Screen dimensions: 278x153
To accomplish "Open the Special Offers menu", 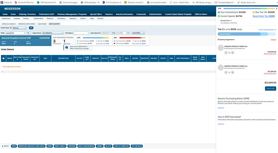I will (x=96, y=14).
